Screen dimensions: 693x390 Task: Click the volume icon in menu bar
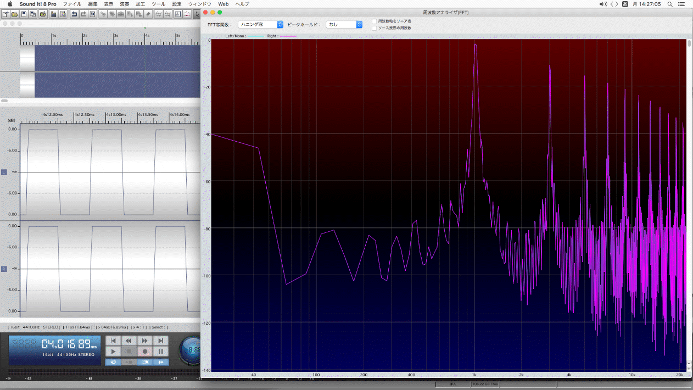coord(603,4)
